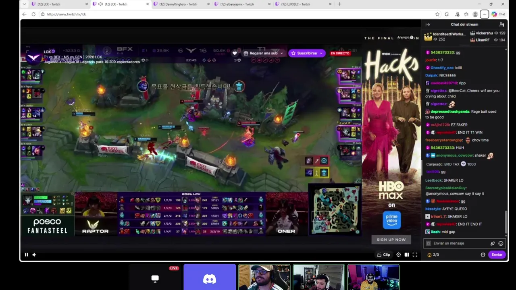Viewport: 516px width, 290px height.
Task: Open the Copilot Chat button
Action: 498,14
